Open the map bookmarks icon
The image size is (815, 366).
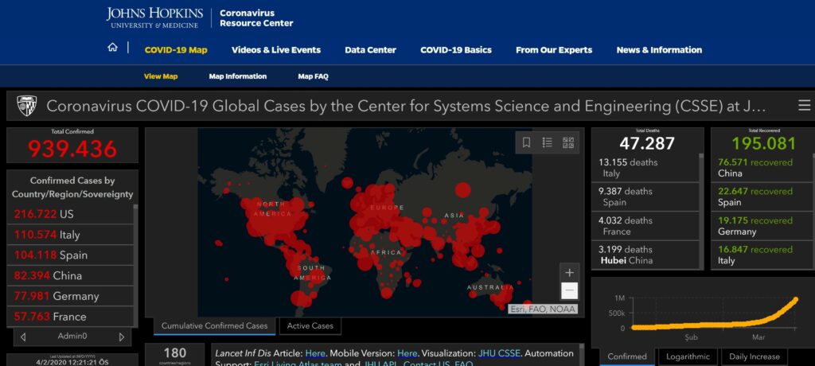pyautogui.click(x=526, y=142)
